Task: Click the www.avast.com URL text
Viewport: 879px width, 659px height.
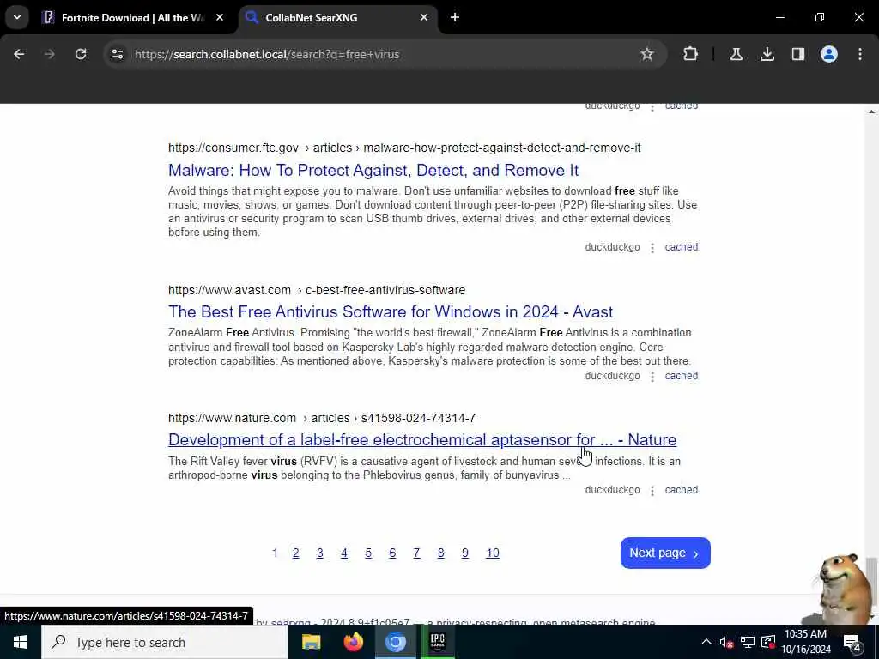Action: [x=229, y=290]
